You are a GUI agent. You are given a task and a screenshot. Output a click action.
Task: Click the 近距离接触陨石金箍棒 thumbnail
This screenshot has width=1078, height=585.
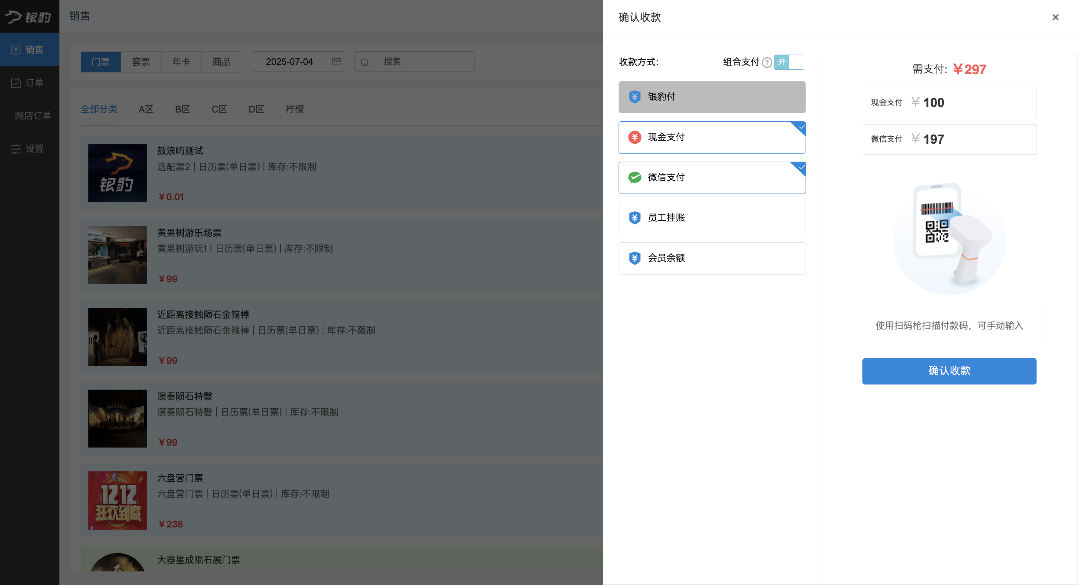tap(118, 337)
